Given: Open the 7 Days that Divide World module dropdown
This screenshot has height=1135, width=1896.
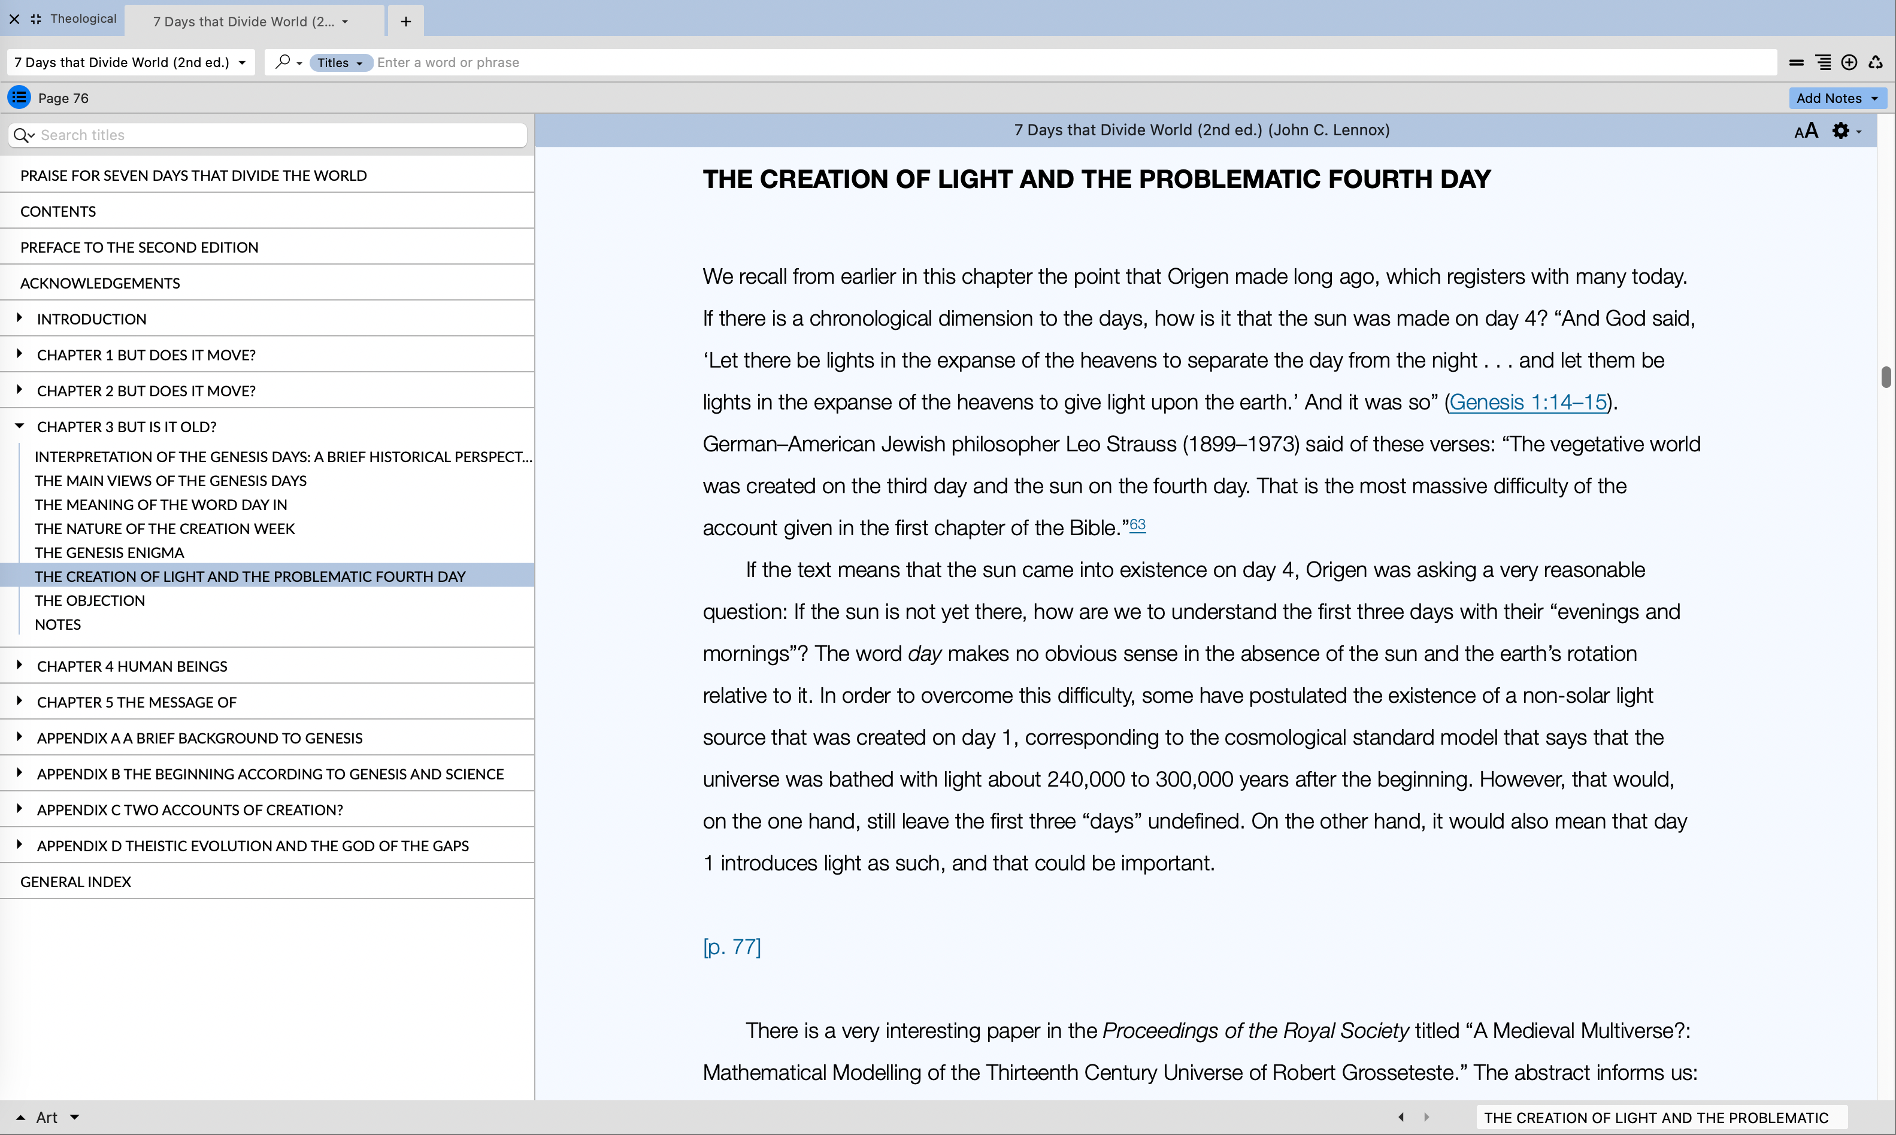Looking at the screenshot, I should point(130,63).
